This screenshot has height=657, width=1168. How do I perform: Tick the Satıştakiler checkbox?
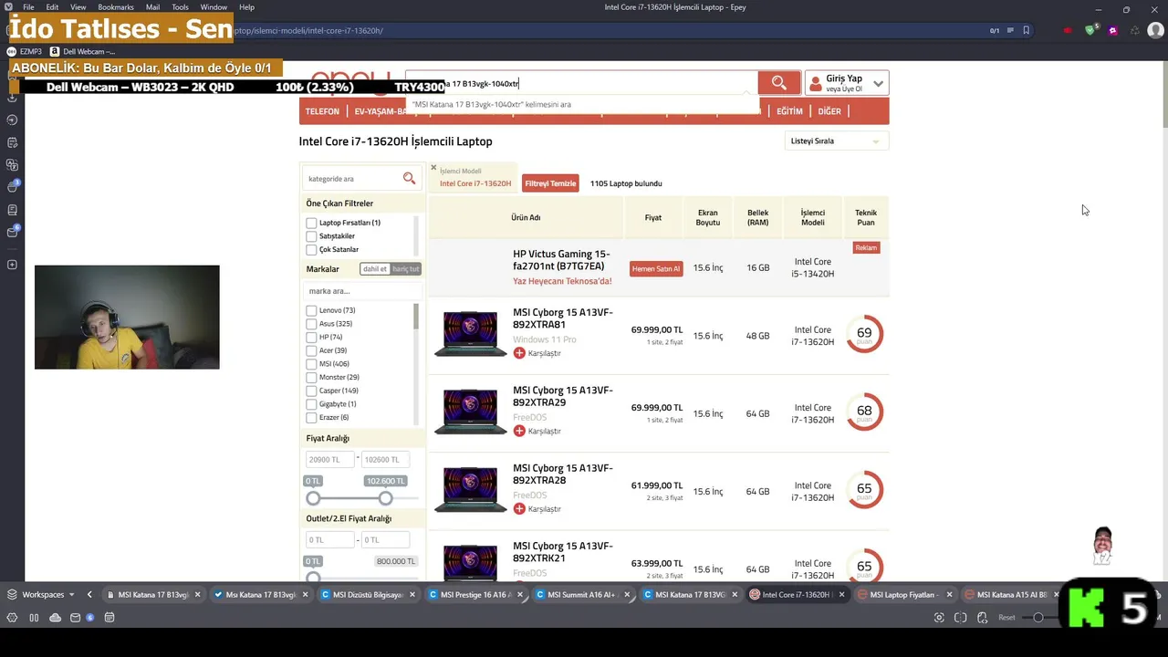click(311, 236)
